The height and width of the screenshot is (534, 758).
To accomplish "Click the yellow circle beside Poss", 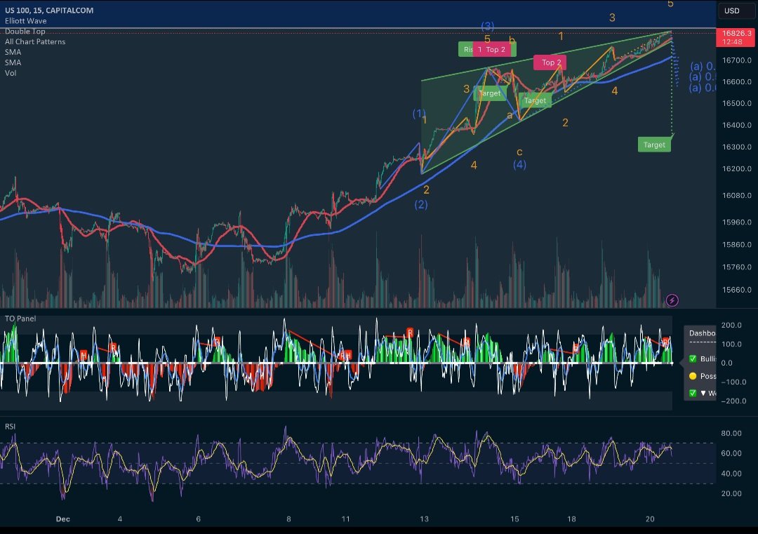I will 693,376.
